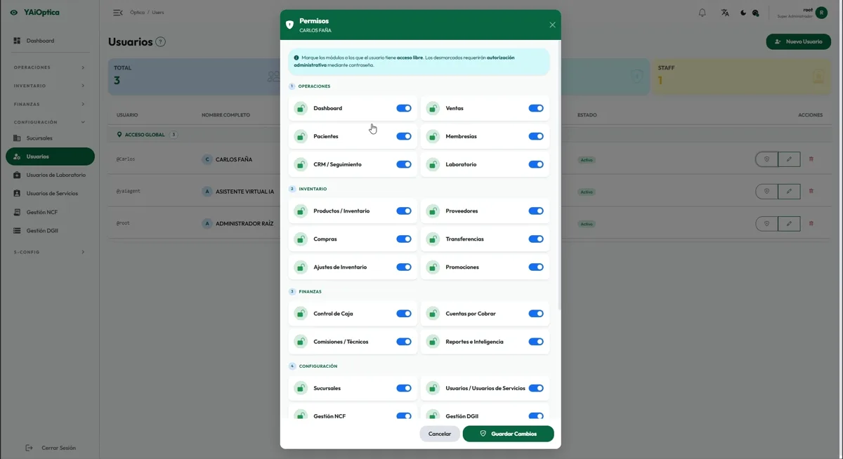Click the Usuarios de Servicios sidebar icon

click(x=17, y=193)
